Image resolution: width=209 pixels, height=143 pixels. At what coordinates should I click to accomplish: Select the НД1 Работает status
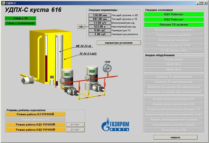(x=174, y=15)
